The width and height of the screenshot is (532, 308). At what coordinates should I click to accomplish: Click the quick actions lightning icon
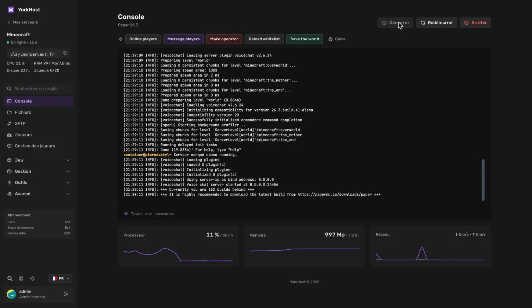[x=120, y=39]
